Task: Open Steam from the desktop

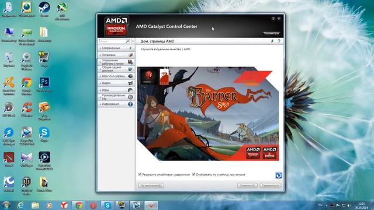Action: tap(44, 9)
